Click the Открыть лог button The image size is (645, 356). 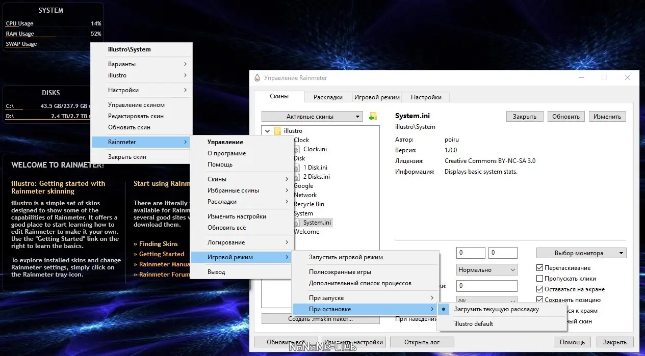pos(421,342)
